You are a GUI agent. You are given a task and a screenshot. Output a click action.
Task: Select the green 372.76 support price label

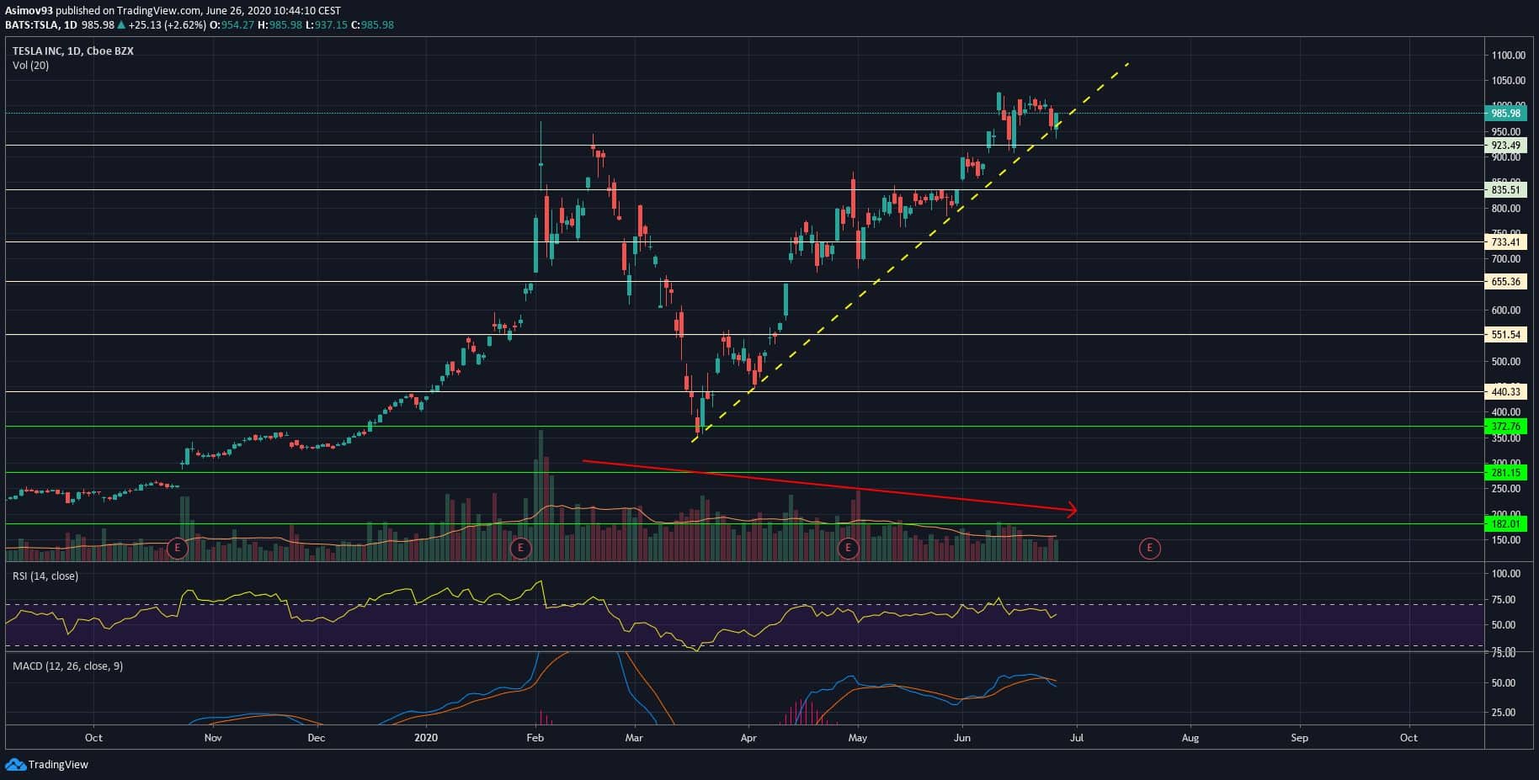point(1505,427)
